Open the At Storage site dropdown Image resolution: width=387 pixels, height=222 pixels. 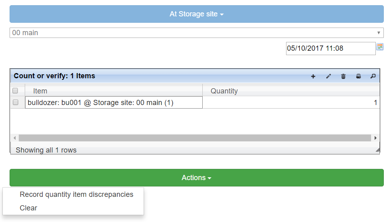click(196, 14)
